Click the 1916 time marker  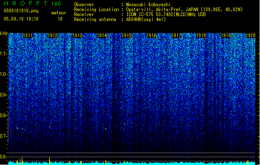coord(152,35)
